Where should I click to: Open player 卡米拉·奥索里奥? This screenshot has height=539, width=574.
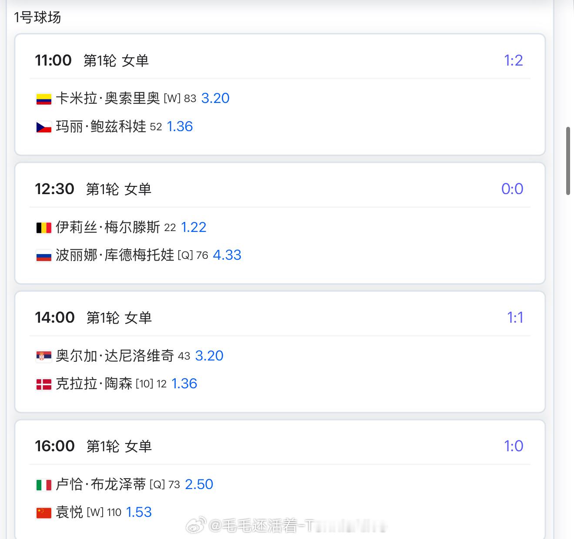[x=108, y=99]
